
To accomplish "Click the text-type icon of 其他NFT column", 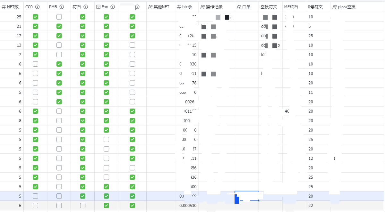I will point(151,7).
